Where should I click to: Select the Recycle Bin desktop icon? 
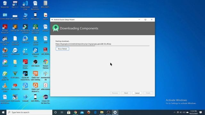5,4
